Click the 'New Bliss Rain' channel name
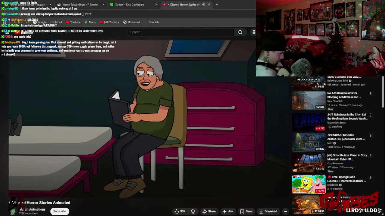Image resolution: width=385 pixels, height=216 pixels. pyautogui.click(x=335, y=101)
